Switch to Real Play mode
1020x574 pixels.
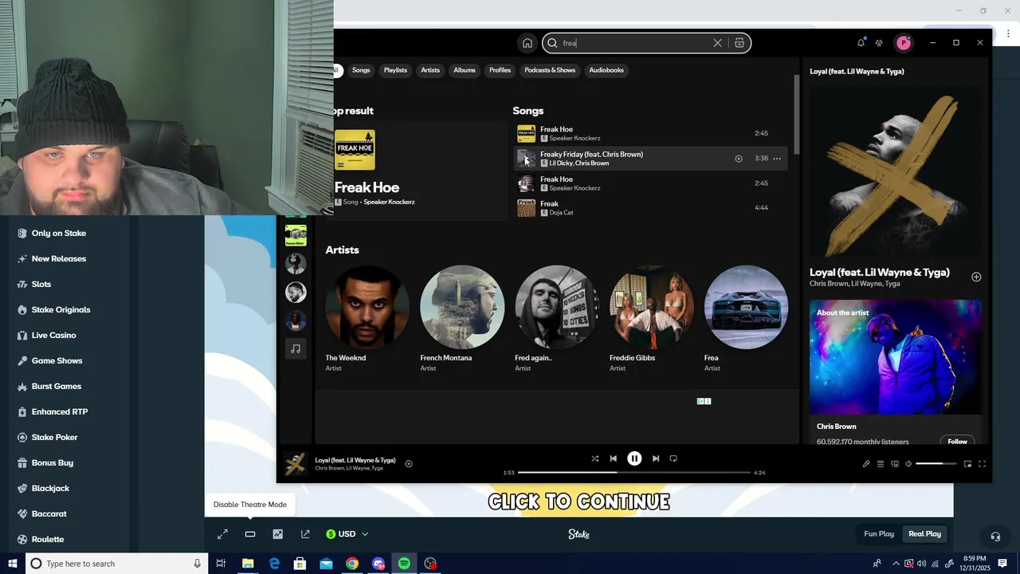tap(925, 534)
